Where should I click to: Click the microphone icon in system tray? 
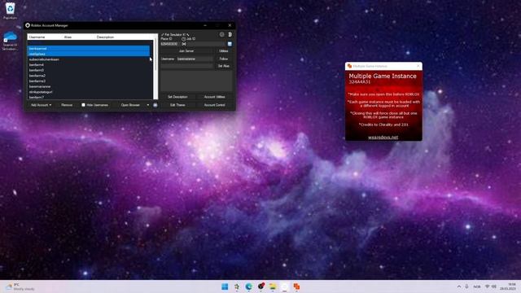466,286
